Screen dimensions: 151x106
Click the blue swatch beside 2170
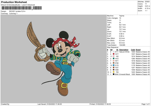[x=114, y=65]
